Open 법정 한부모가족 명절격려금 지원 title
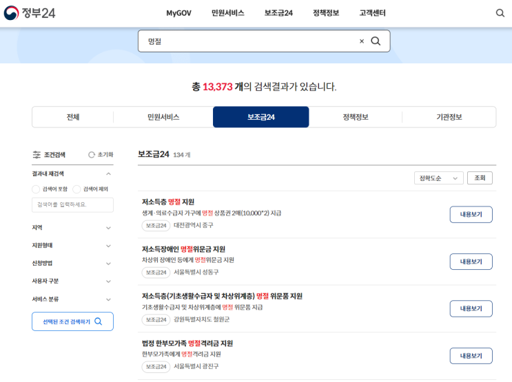 point(187,343)
